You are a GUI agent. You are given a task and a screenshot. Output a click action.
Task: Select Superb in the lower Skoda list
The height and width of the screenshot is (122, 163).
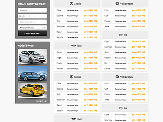(60, 110)
